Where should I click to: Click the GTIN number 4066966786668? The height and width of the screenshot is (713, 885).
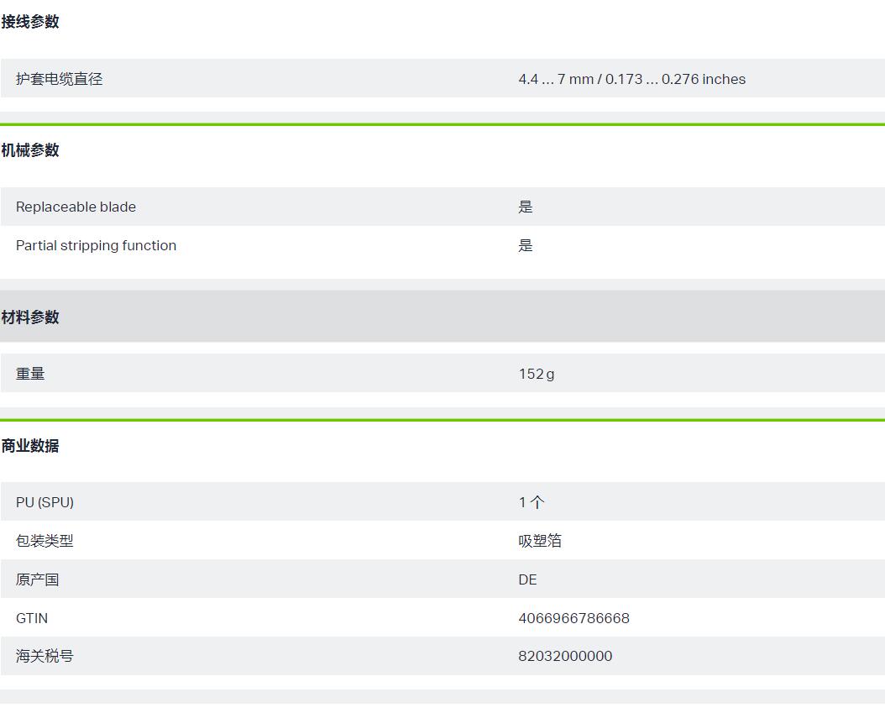574,618
